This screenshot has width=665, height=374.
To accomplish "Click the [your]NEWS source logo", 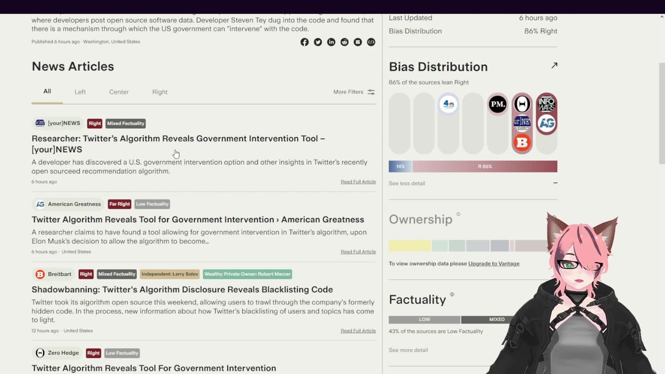I will [40, 123].
